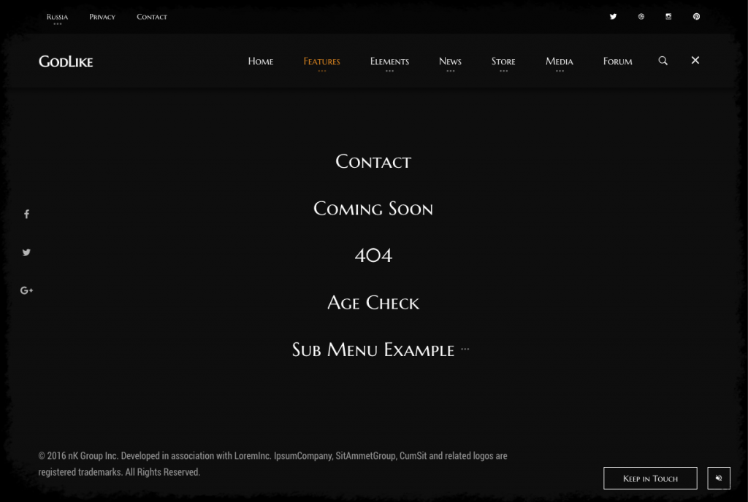Select the 404 menu item
748x502 pixels.
click(373, 255)
